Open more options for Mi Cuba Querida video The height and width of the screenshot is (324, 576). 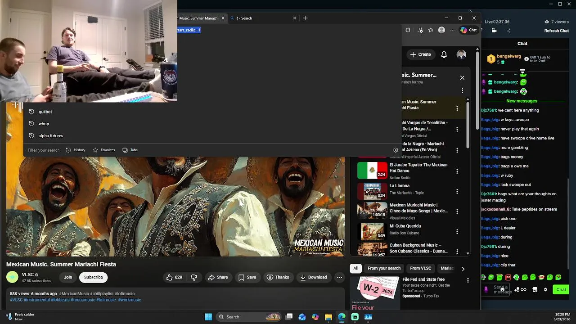[457, 231]
